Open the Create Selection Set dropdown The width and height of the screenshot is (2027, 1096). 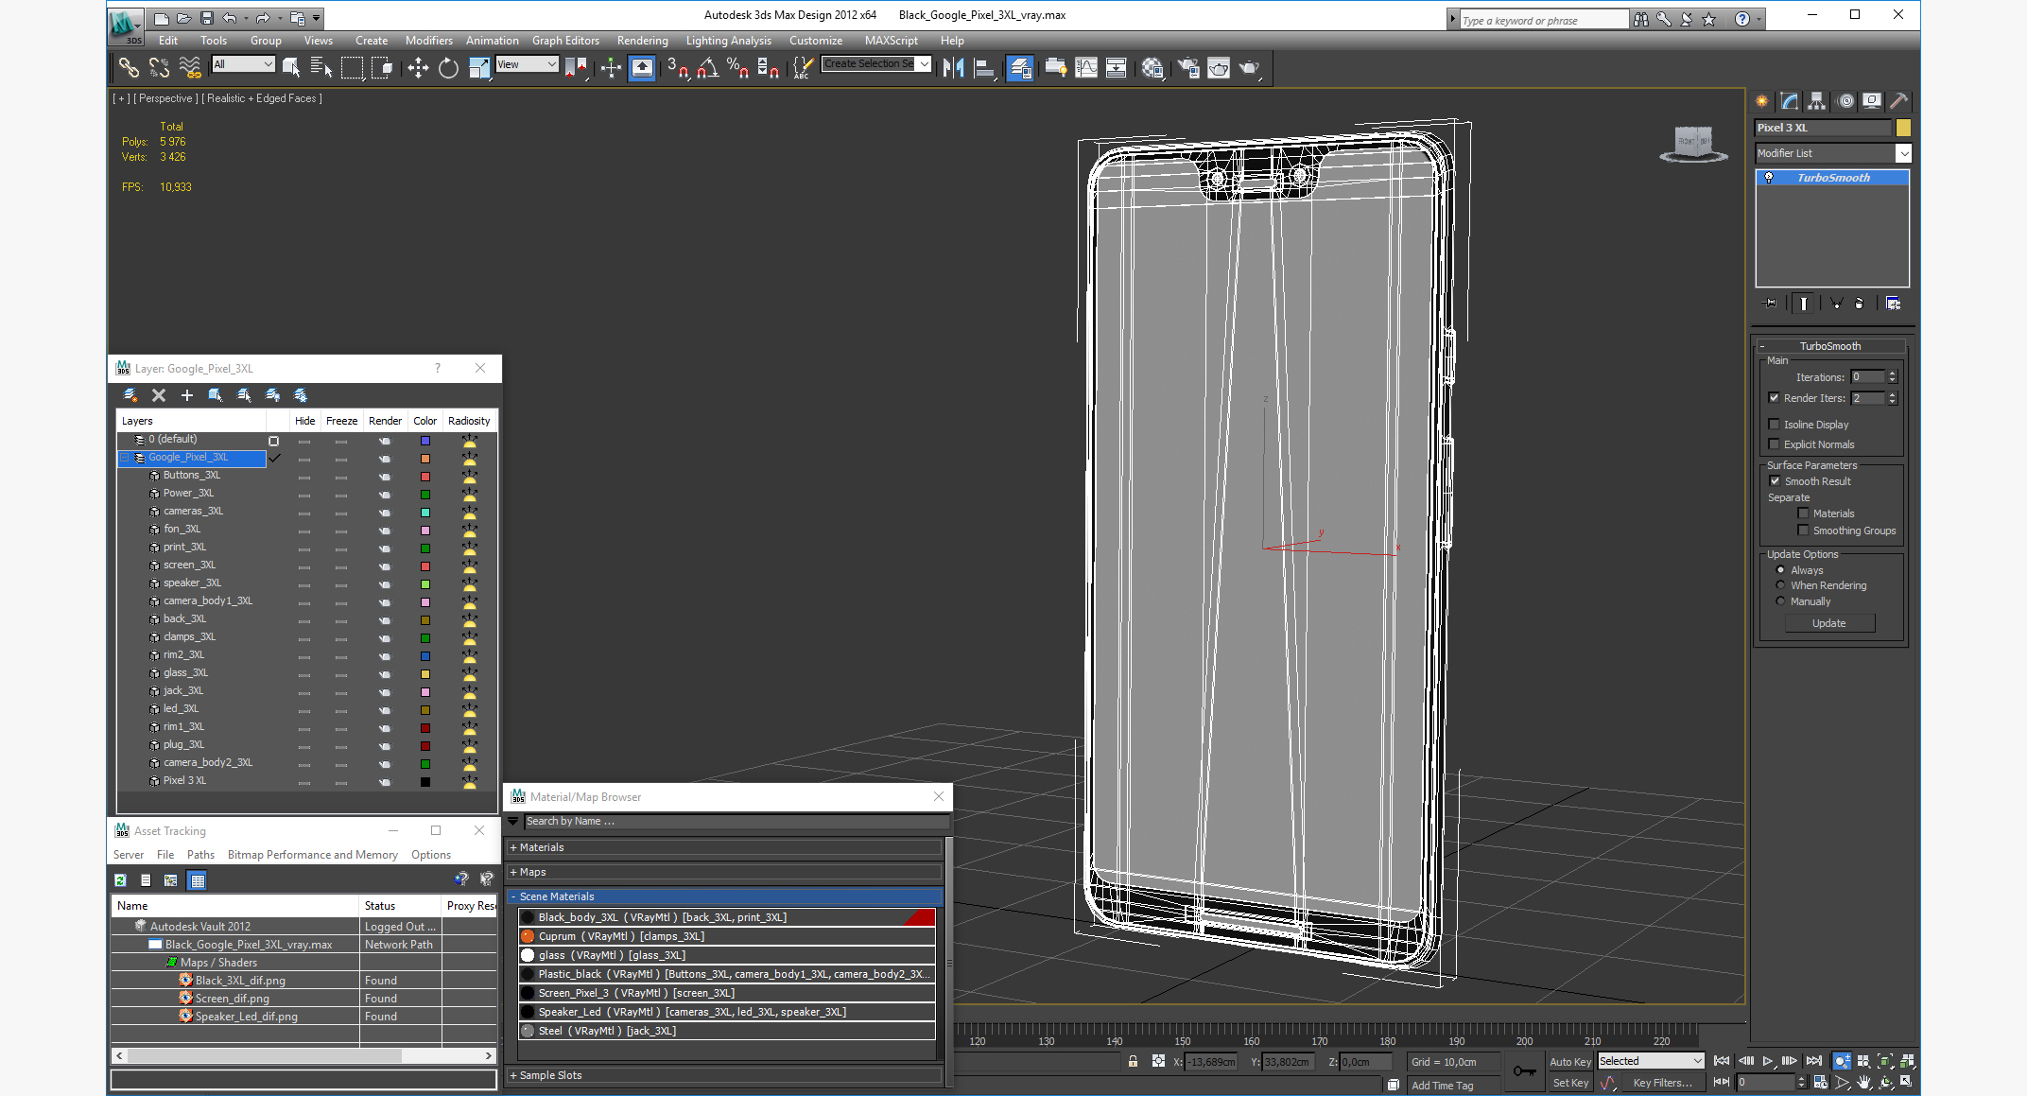pyautogui.click(x=876, y=64)
